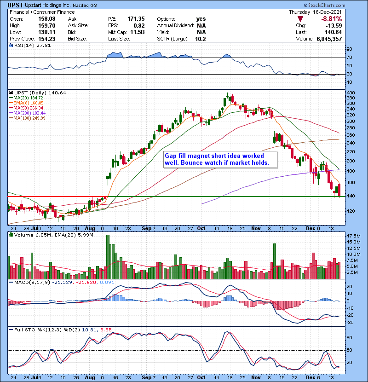Select the Volume 6.85M, EMA(20) 5.99M label

coord(53,235)
